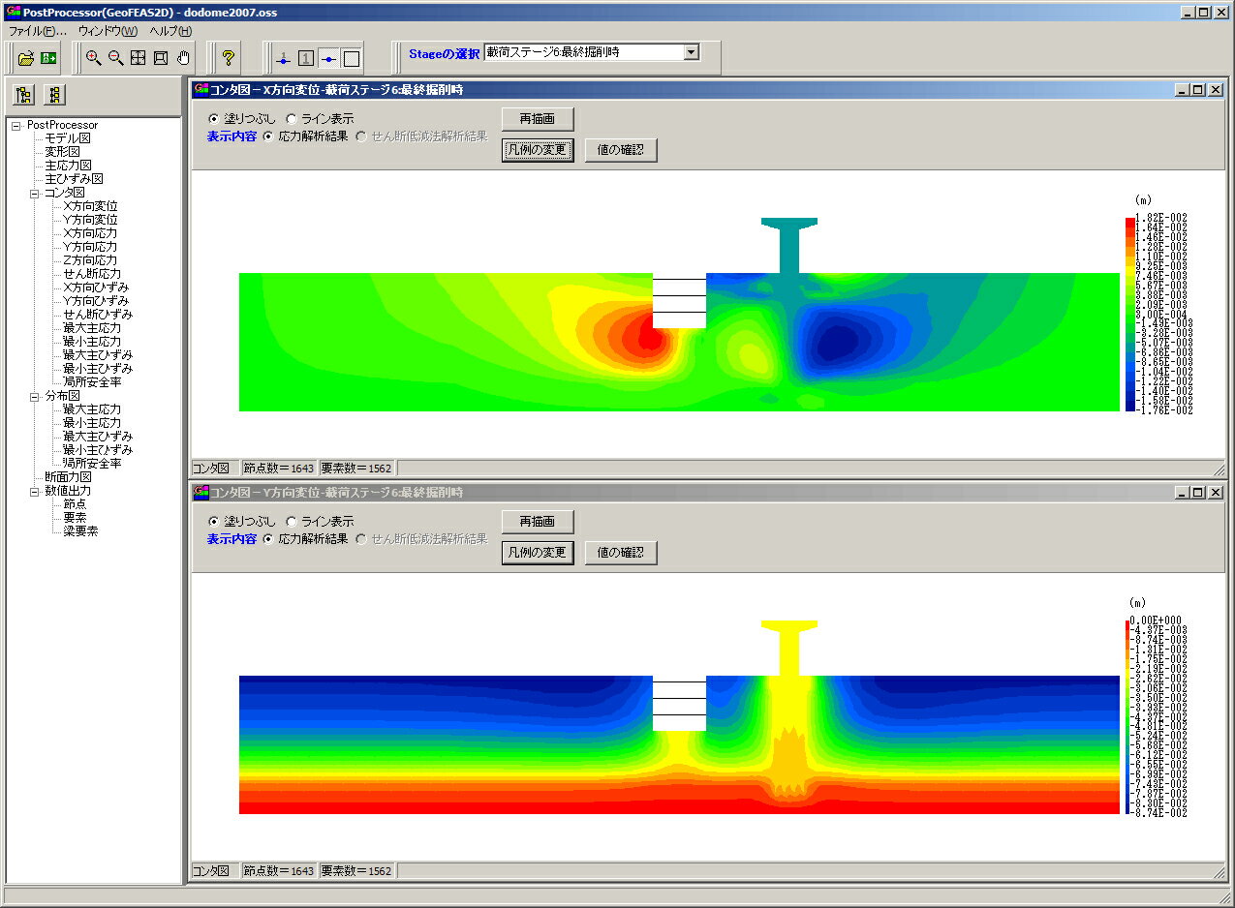Click the expand tree icon above tree panel
1235x908 pixels.
tap(24, 95)
